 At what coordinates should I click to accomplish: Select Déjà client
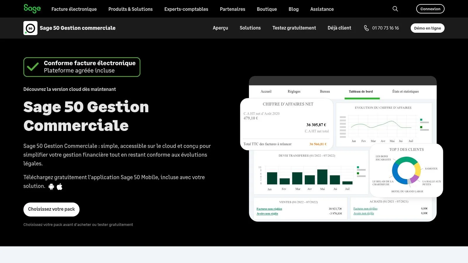339,28
